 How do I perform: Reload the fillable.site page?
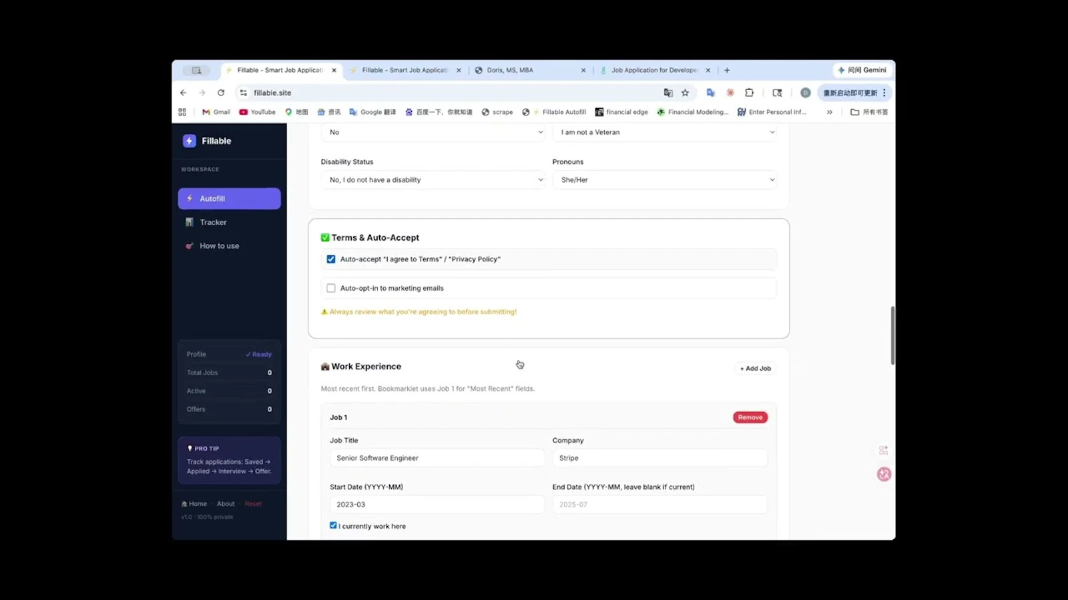(221, 93)
